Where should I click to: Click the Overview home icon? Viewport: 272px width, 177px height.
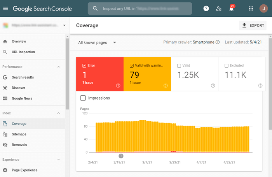tap(5, 41)
